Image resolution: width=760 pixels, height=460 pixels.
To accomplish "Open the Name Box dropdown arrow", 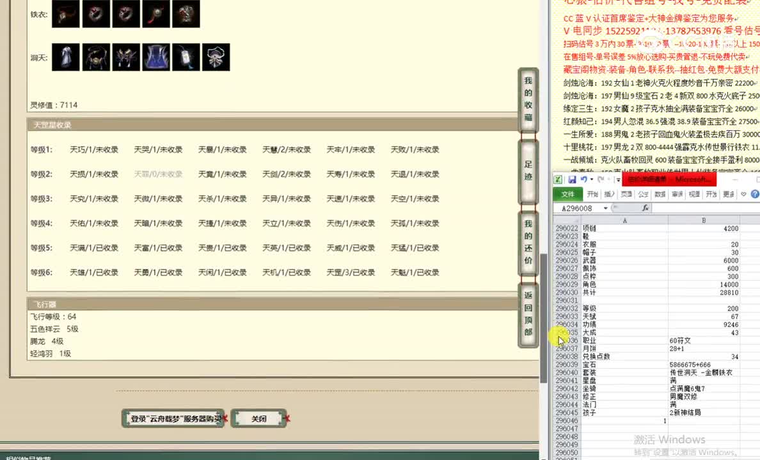I will [605, 208].
